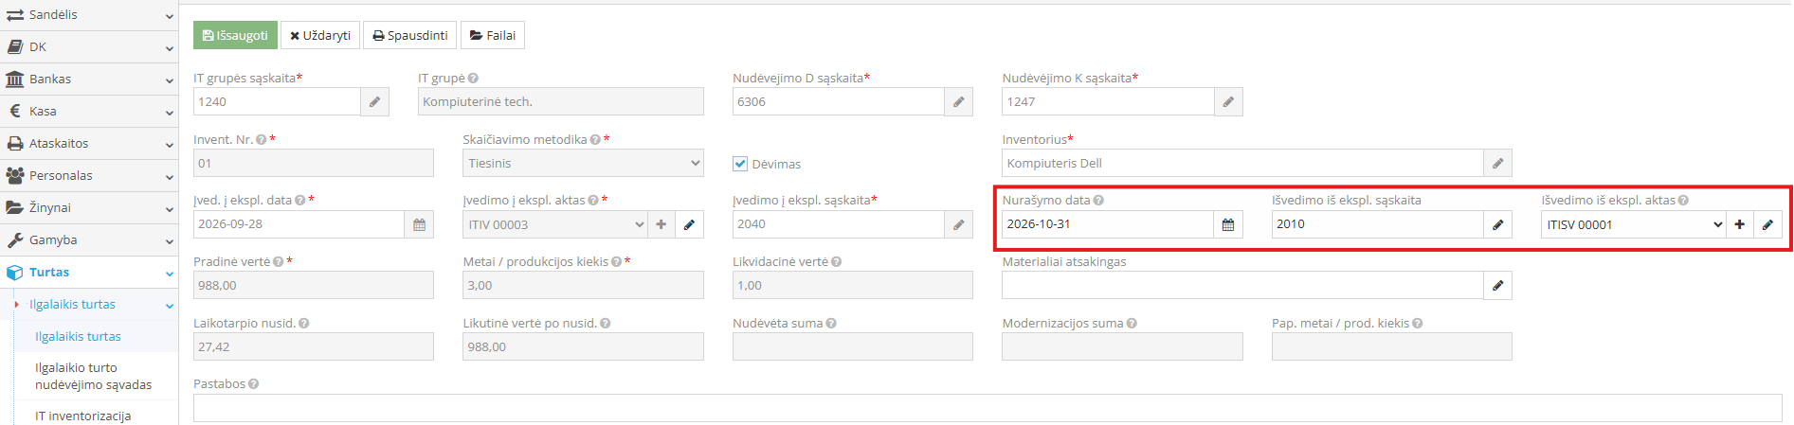
Task: Click help icon next to Invent. Nr.
Action: pos(261,140)
